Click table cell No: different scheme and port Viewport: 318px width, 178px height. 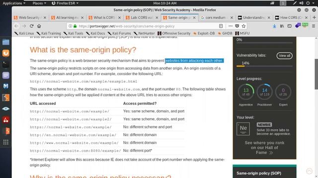[148, 127]
